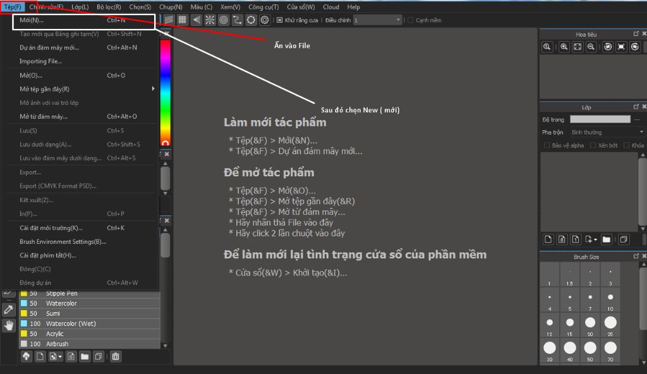This screenshot has height=374, width=647.
Task: Open the snap settings gear icon
Action: pos(265,20)
